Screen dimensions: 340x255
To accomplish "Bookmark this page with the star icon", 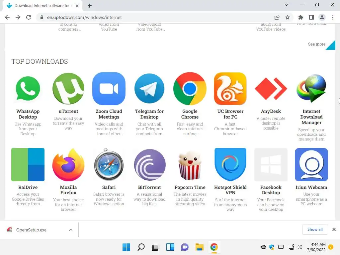I will [x=288, y=17].
